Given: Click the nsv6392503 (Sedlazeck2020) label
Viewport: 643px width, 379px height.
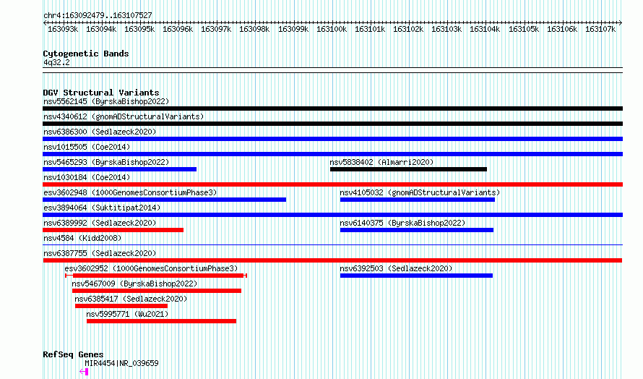Looking at the screenshot, I should pyautogui.click(x=396, y=268).
